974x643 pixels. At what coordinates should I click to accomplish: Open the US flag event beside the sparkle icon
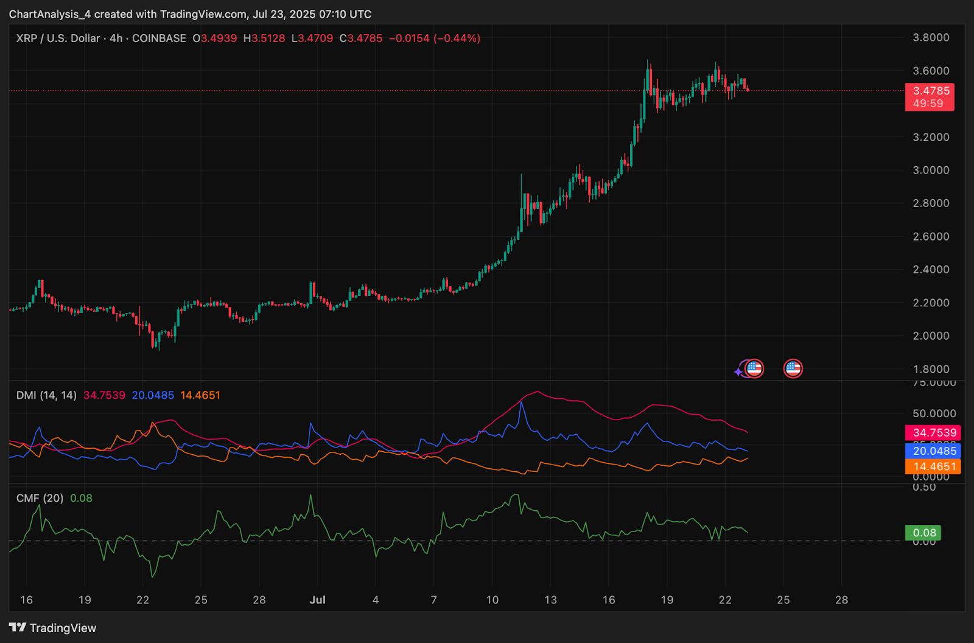coord(755,368)
